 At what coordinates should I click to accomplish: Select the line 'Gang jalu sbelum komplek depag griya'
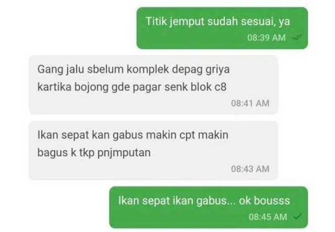[133, 70]
